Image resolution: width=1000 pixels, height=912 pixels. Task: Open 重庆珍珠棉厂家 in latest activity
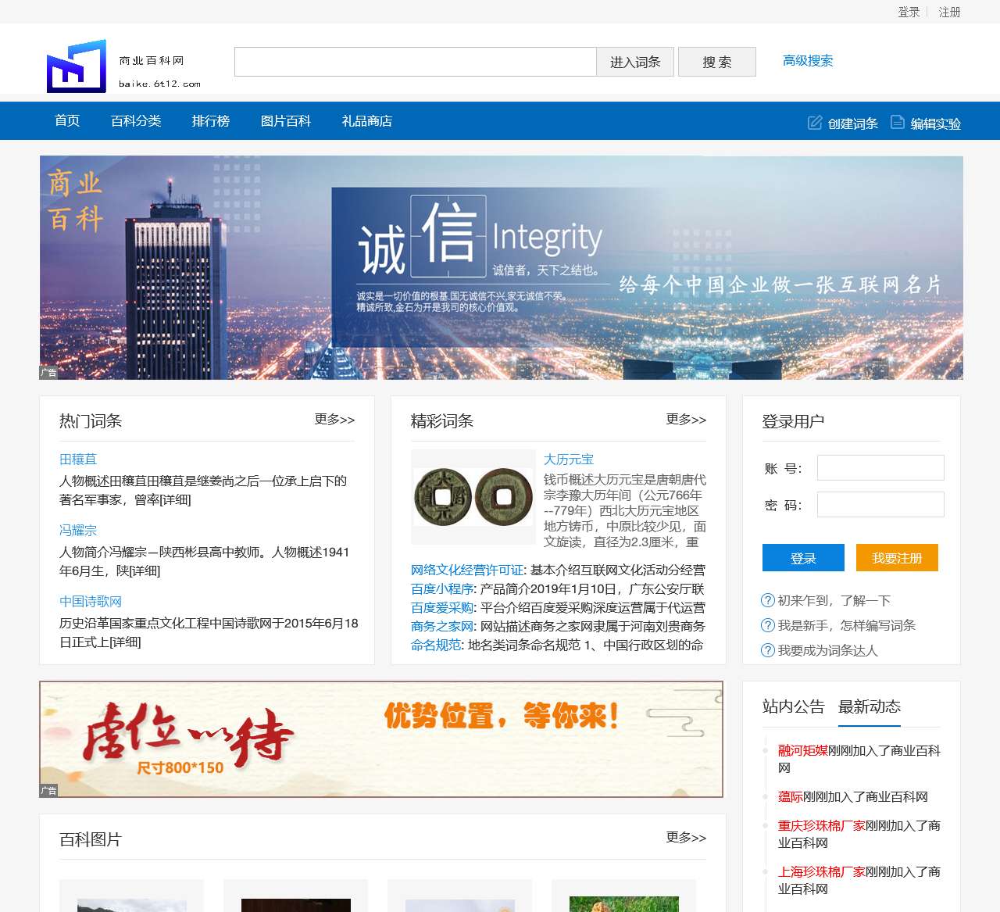pos(822,825)
